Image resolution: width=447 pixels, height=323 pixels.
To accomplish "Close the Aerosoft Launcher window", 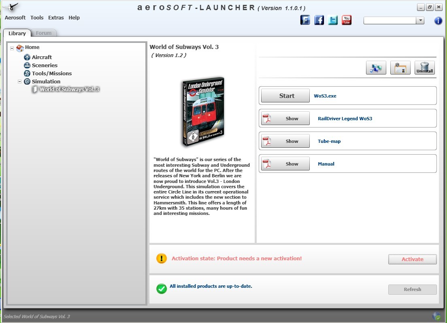I will (x=438, y=7).
